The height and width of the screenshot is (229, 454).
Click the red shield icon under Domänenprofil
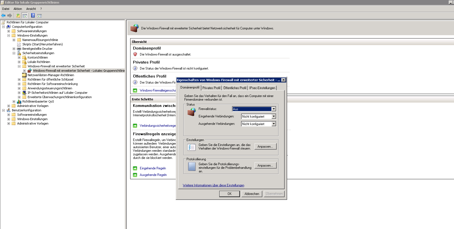[135, 54]
